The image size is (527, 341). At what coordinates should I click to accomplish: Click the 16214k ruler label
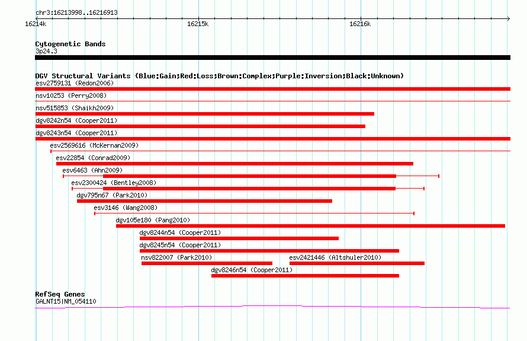(x=36, y=24)
